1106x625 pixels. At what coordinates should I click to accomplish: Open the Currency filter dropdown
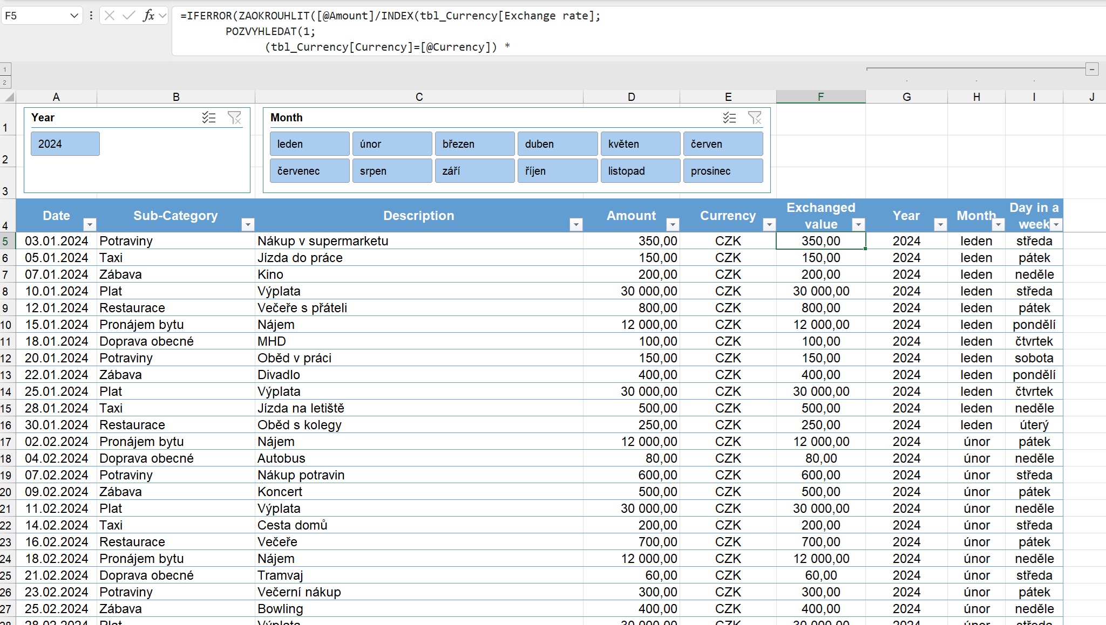(769, 224)
